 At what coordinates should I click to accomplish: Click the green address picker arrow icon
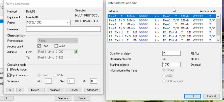[x=76, y=52]
